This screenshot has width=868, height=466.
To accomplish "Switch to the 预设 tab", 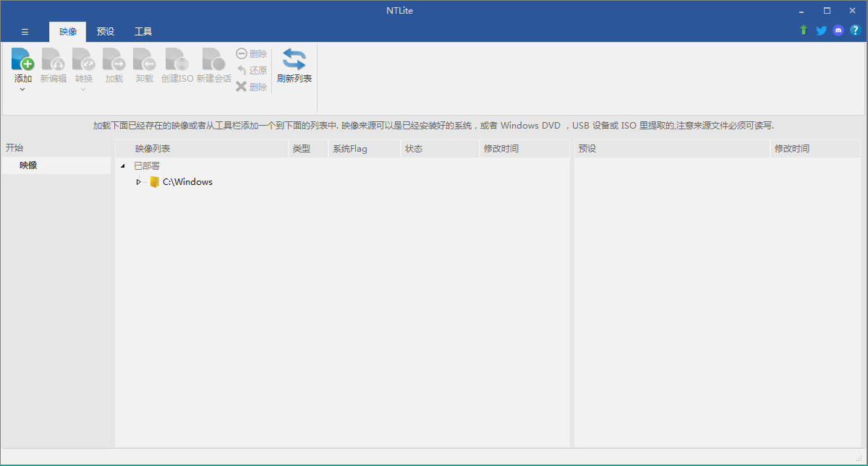I will [106, 32].
